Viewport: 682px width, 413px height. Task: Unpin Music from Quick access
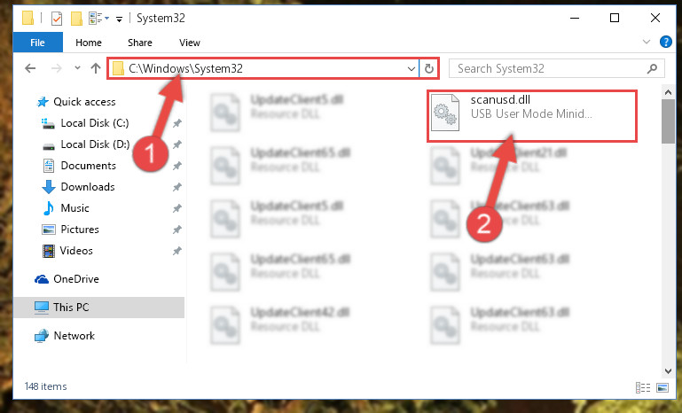[x=177, y=208]
